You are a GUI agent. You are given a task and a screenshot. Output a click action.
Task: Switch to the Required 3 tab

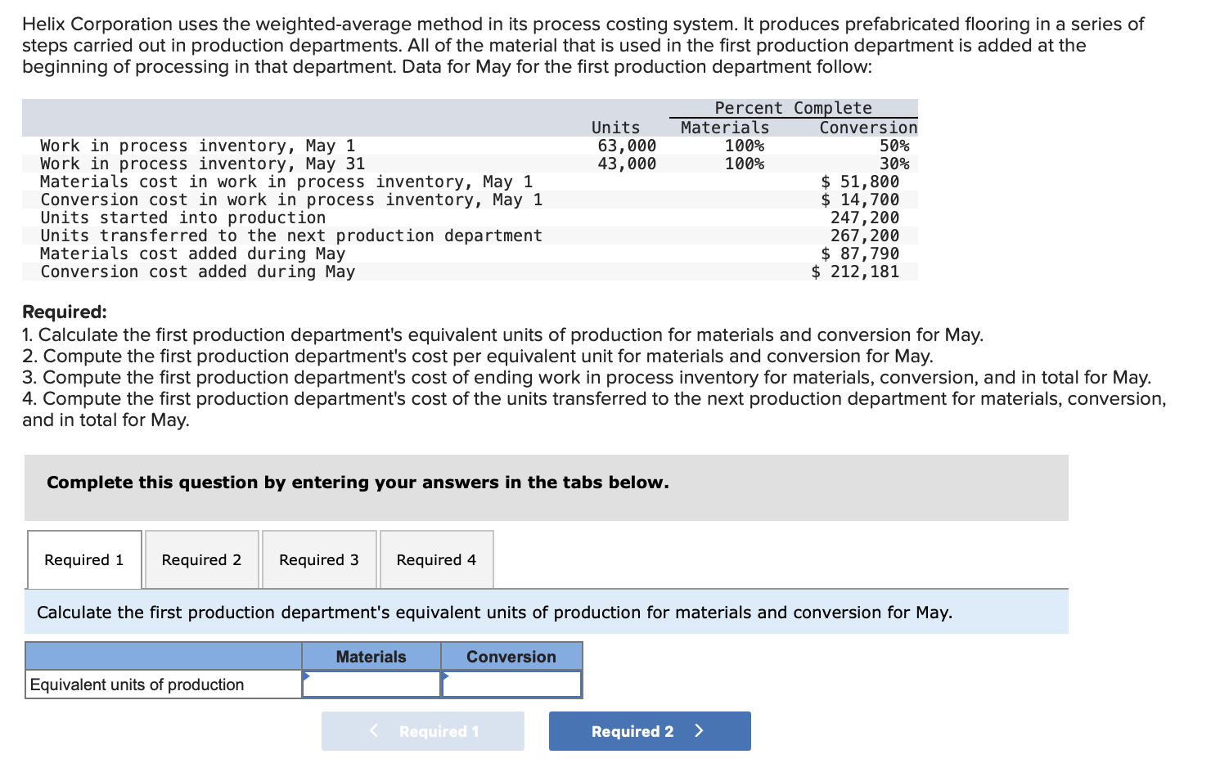tap(319, 559)
